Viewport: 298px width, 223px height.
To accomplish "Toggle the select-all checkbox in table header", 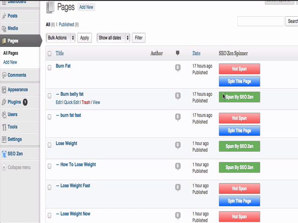I will [50, 54].
